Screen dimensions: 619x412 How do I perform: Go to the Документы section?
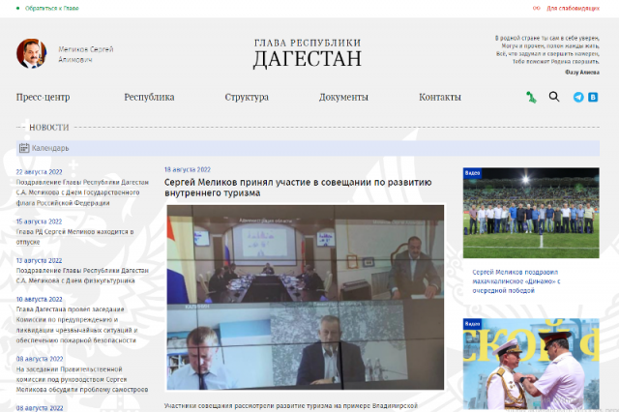(343, 97)
